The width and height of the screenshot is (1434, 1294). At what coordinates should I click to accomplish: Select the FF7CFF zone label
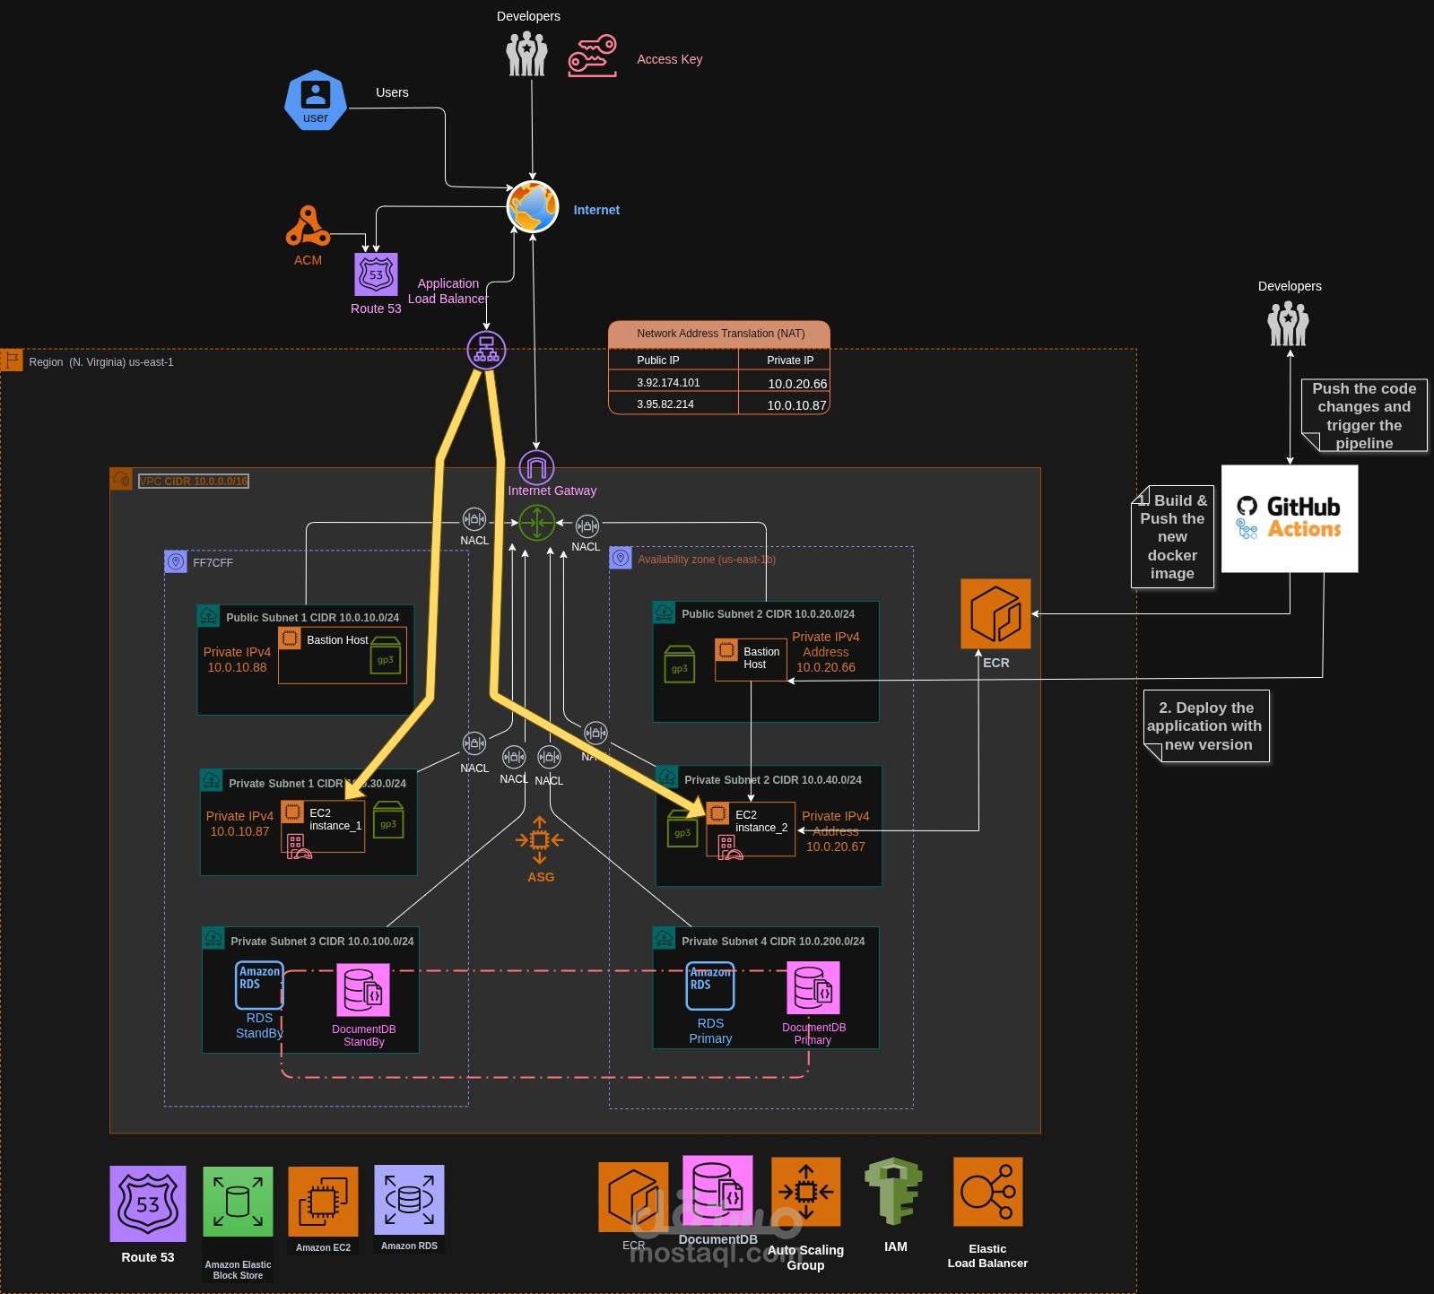tap(213, 563)
